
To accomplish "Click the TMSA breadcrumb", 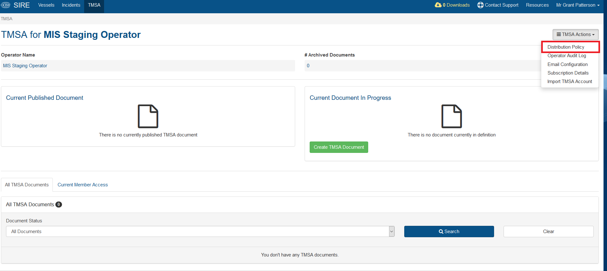I will [7, 19].
